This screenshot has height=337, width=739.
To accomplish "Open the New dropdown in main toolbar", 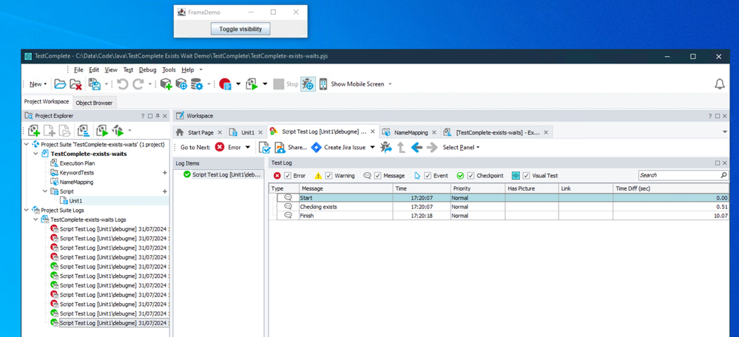I will click(38, 84).
